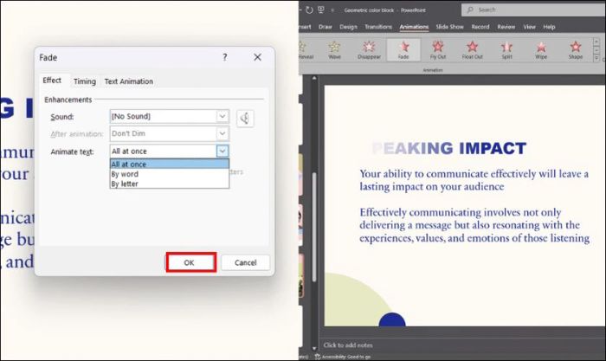Open the View ribbon tab
The width and height of the screenshot is (606, 361).
(529, 27)
